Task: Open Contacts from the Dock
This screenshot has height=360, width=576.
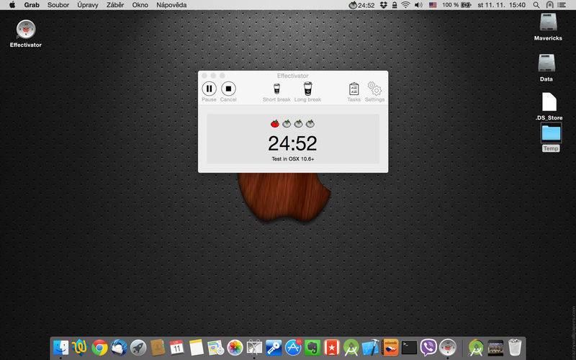Action: tap(158, 347)
